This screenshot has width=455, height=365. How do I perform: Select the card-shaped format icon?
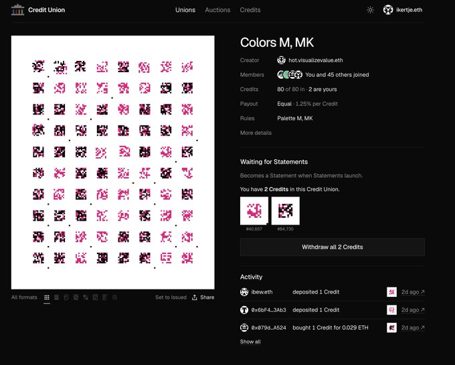click(x=66, y=297)
